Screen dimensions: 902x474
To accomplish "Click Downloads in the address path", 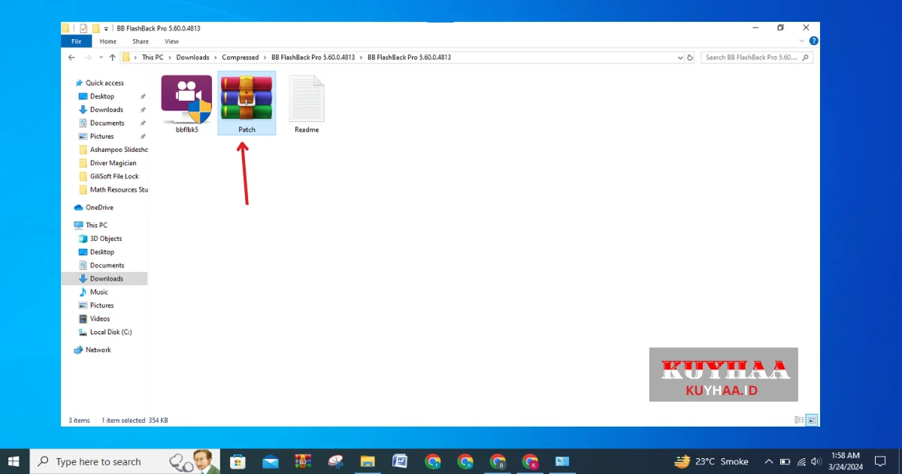I will click(192, 57).
